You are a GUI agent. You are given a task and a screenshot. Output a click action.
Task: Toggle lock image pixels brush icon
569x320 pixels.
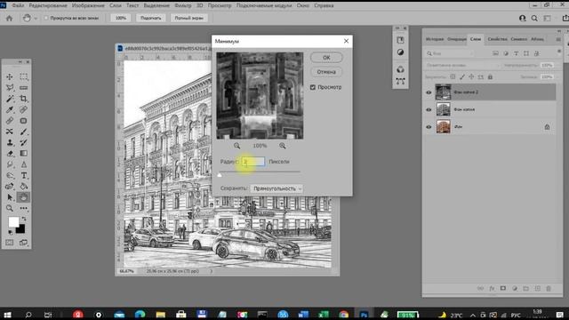pos(462,77)
